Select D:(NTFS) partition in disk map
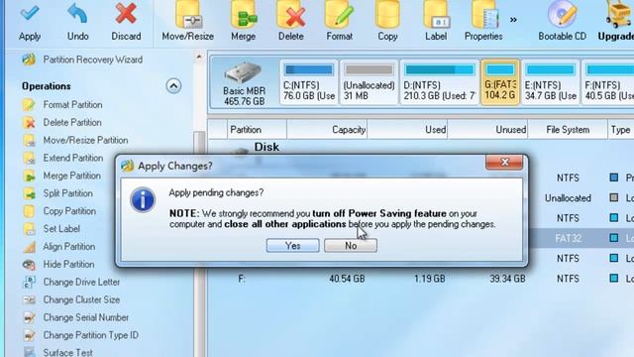The image size is (634, 357). tap(440, 82)
